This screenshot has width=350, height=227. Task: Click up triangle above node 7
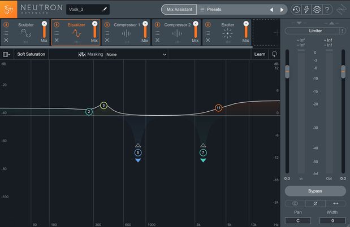pyautogui.click(x=203, y=146)
